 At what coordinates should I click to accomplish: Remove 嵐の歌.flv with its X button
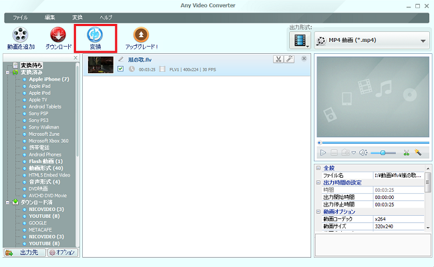304,59
